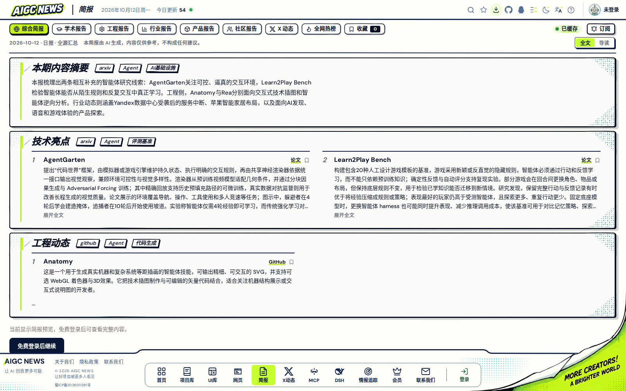Click the robot avatar next to 未登录
626x391 pixels.
coord(595,10)
